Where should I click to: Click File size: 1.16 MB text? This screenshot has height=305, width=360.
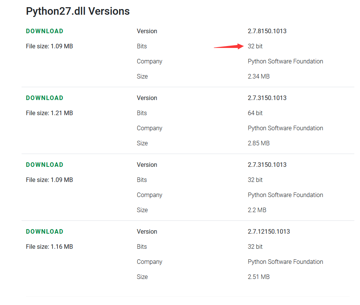[49, 246]
